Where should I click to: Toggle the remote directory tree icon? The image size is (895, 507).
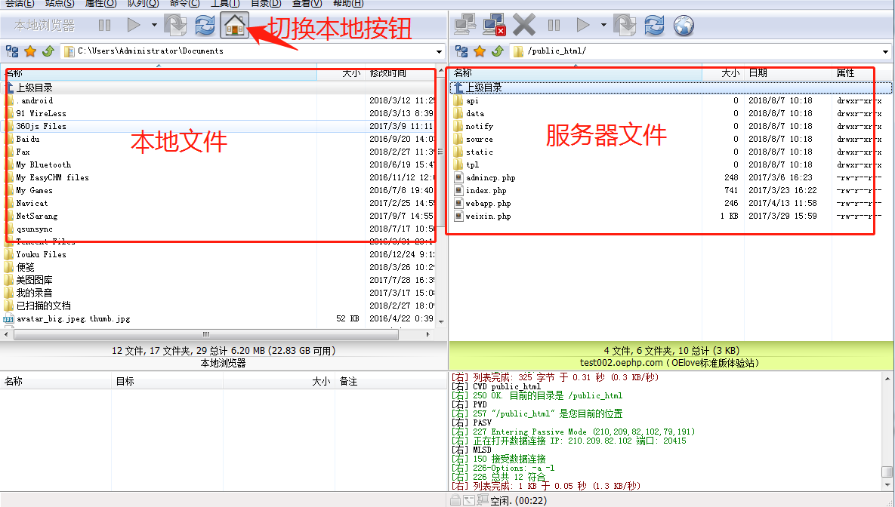461,51
